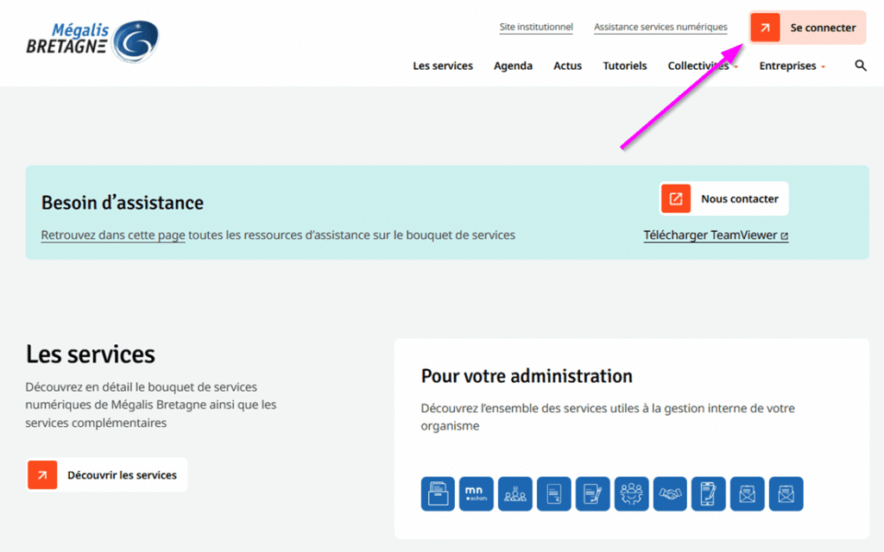Follow the Site institutionnel link
Viewport: 884px width, 552px height.
pos(536,27)
